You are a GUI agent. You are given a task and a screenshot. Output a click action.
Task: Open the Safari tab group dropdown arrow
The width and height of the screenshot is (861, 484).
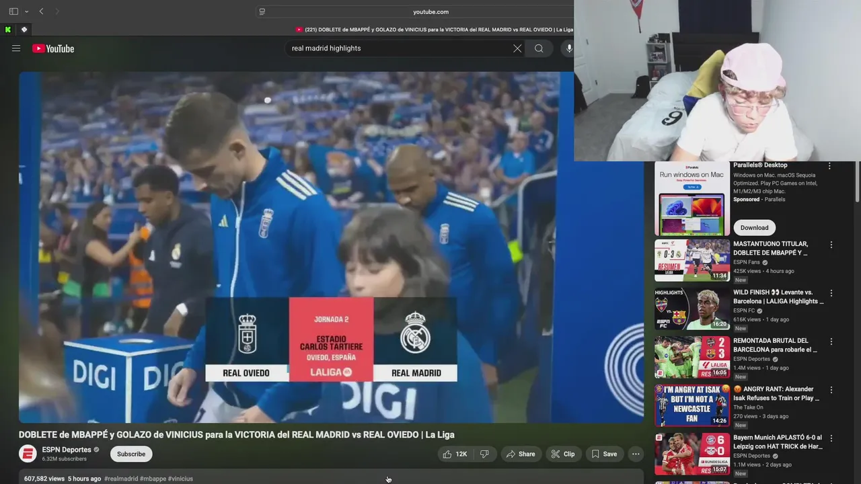(x=27, y=11)
